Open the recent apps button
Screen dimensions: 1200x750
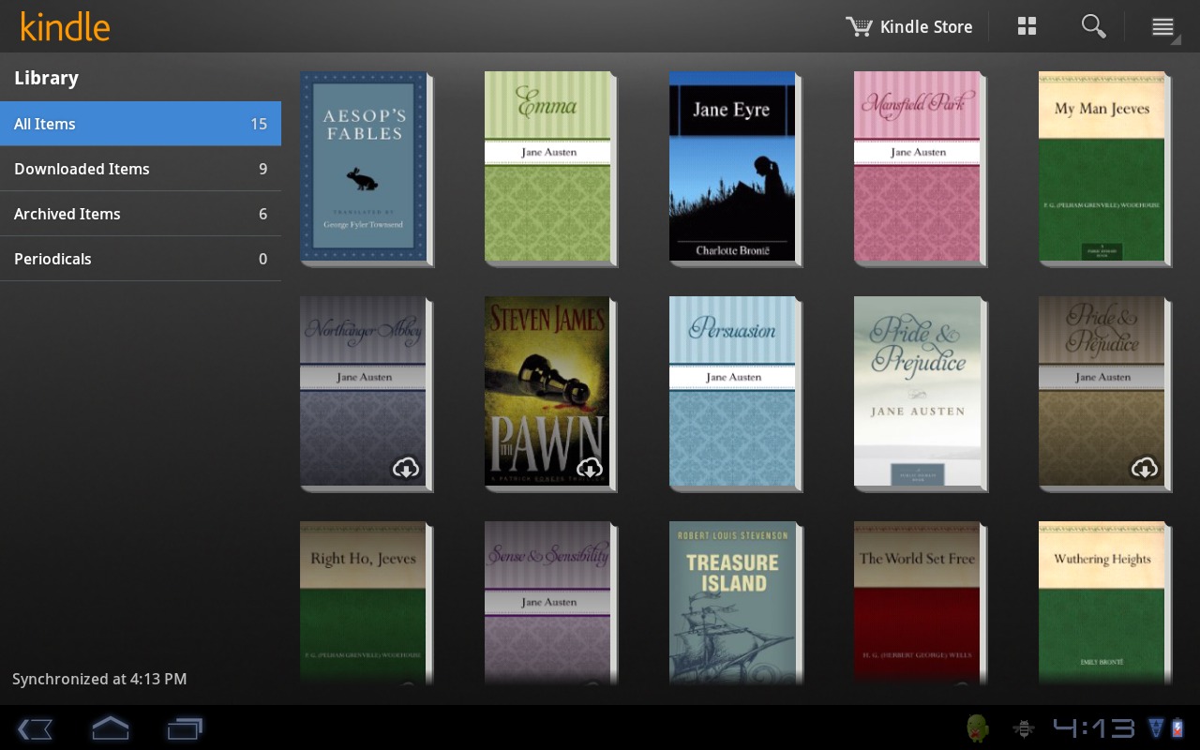tap(185, 728)
